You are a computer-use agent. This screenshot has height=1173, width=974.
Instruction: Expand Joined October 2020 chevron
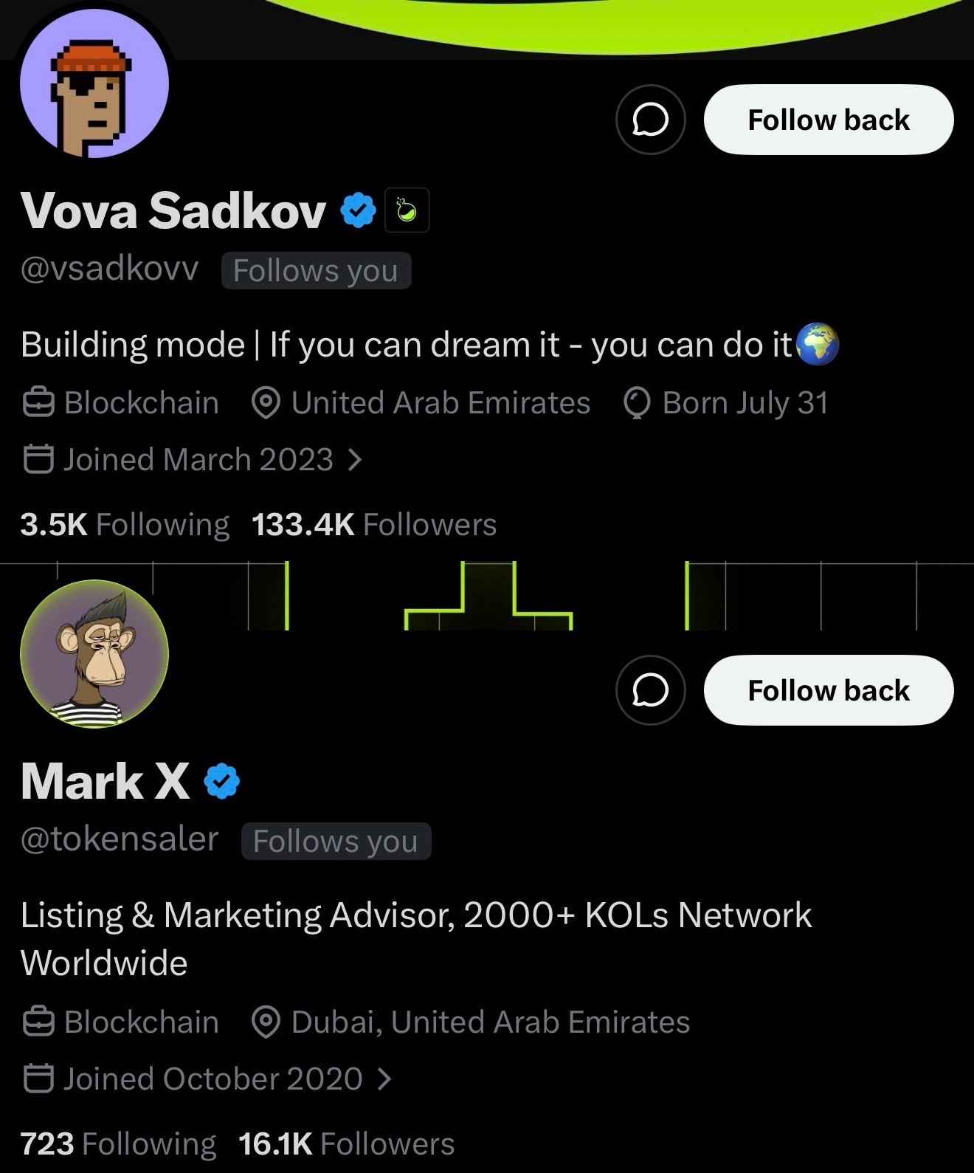click(384, 1079)
